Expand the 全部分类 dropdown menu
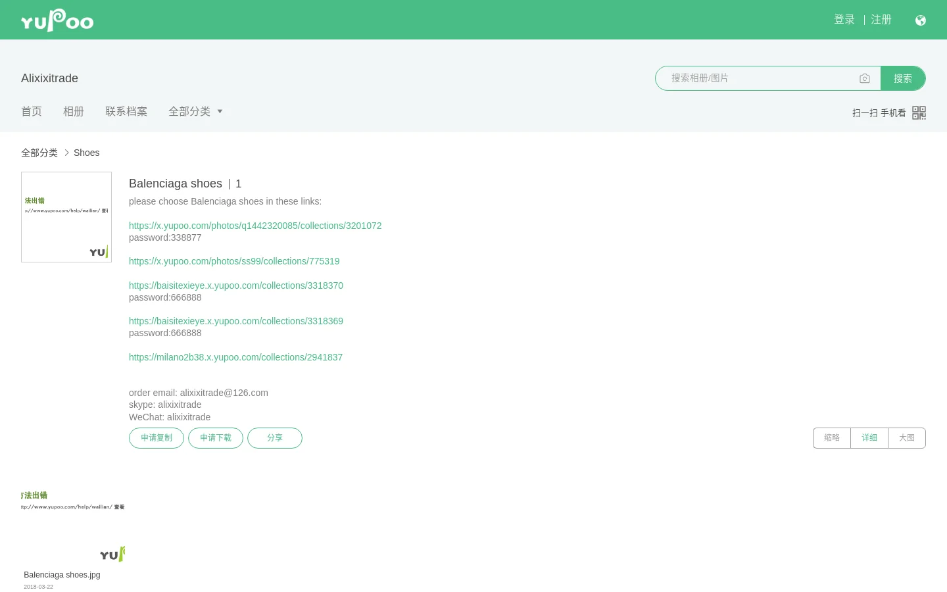 [195, 111]
